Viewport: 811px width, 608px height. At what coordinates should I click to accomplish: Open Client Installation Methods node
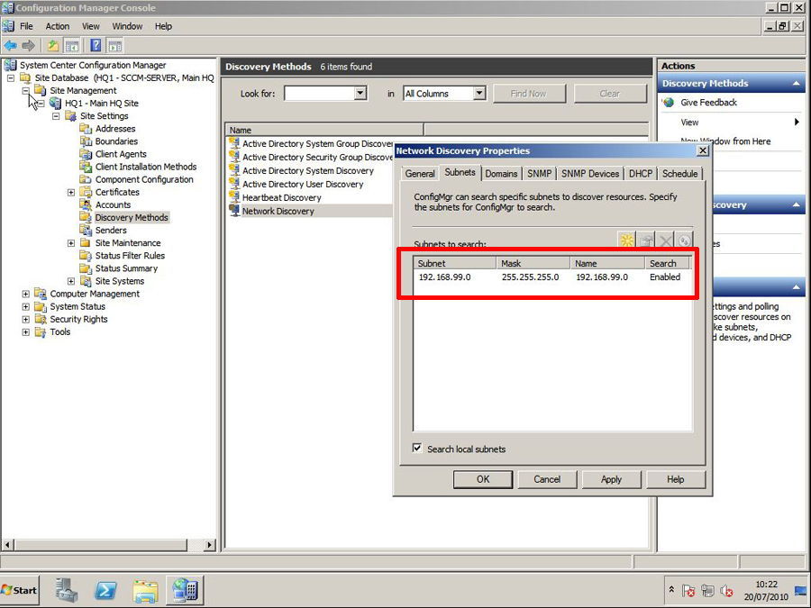(x=145, y=167)
